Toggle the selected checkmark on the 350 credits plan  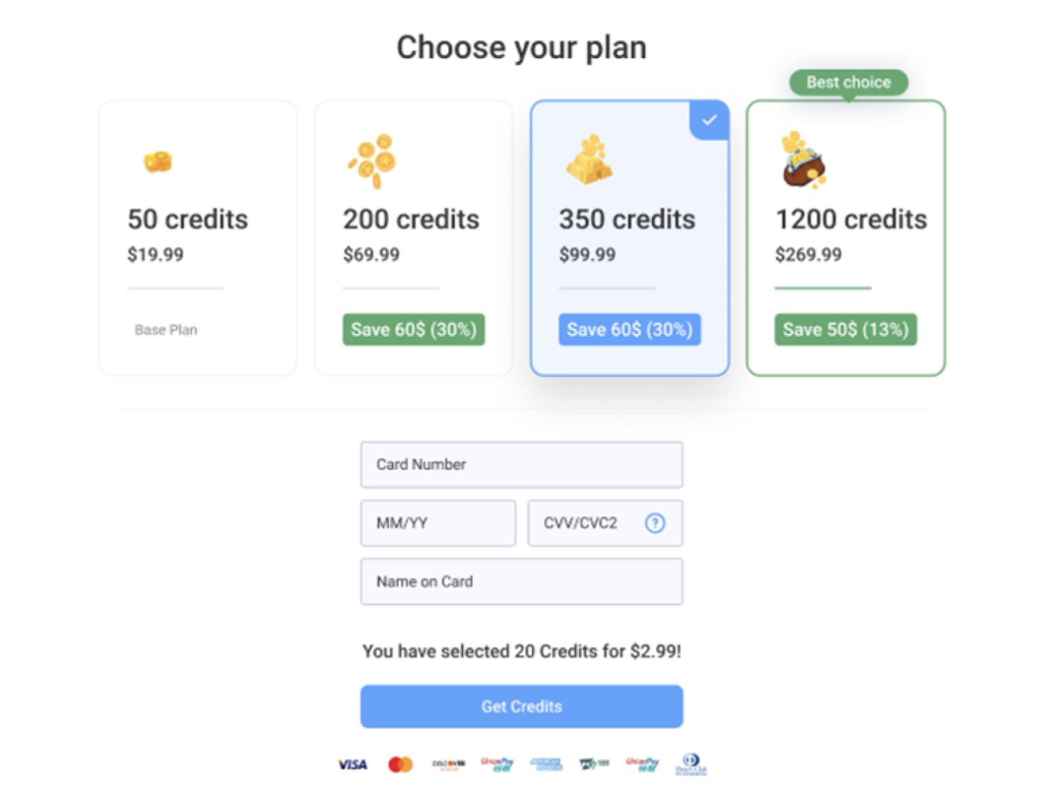pos(710,120)
